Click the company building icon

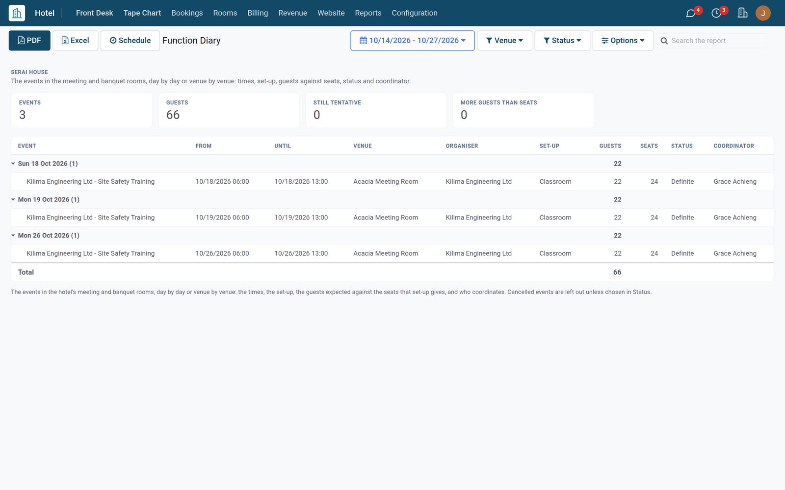tap(742, 13)
